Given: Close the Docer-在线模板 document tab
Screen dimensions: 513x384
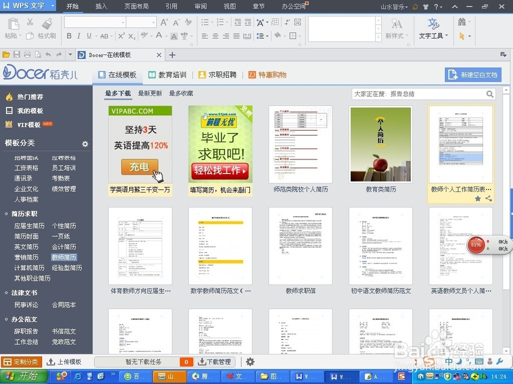Looking at the screenshot, I should (x=159, y=55).
